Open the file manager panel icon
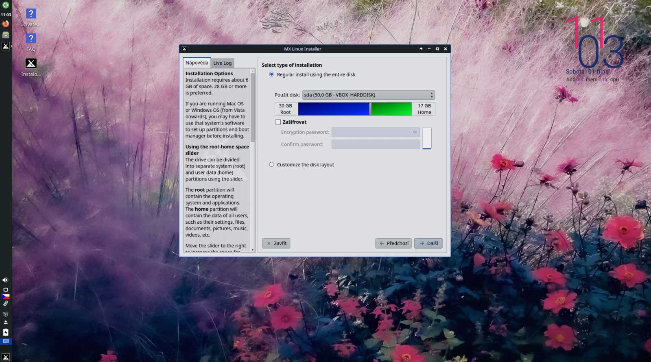Viewport: 651px width, 362px height. [x=6, y=35]
